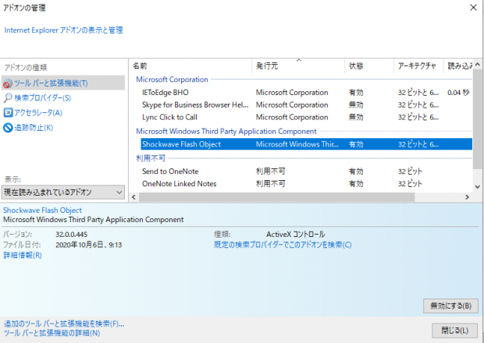Click the 利用不可 group header
Image resolution: width=484 pixels, height=343 pixels.
151,158
